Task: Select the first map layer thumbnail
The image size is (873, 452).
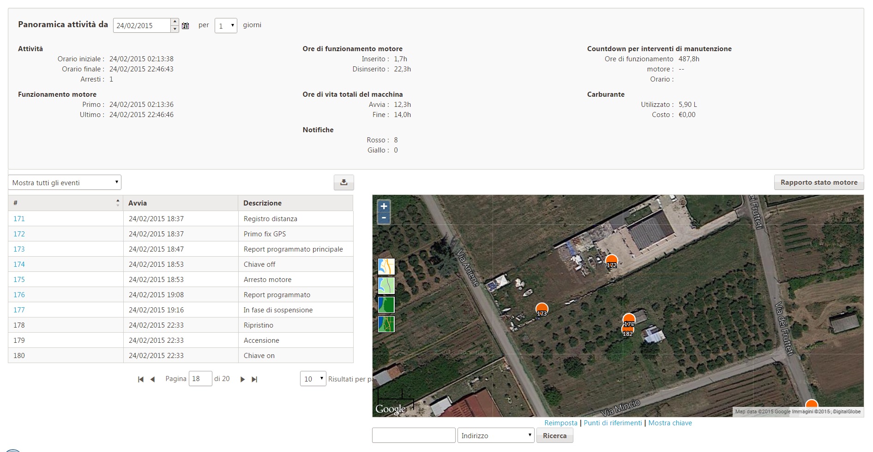Action: 386,266
